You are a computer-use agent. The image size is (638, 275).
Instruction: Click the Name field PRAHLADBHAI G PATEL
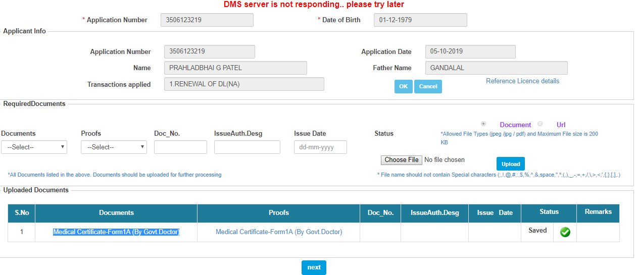pos(235,68)
